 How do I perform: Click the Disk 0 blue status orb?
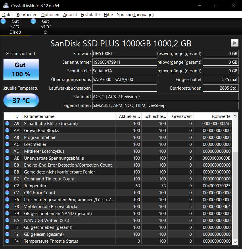tap(3, 21)
